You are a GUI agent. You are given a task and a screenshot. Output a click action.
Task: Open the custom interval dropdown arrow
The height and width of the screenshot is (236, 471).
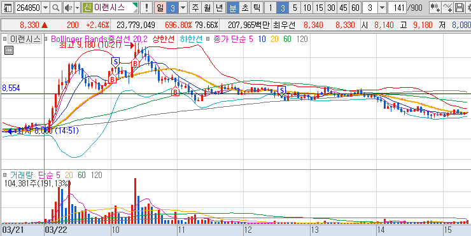pyautogui.click(x=382, y=8)
